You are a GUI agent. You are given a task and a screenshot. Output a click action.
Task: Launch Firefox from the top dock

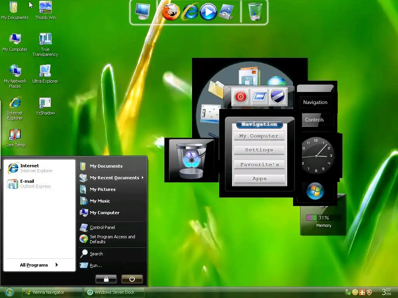[171, 12]
